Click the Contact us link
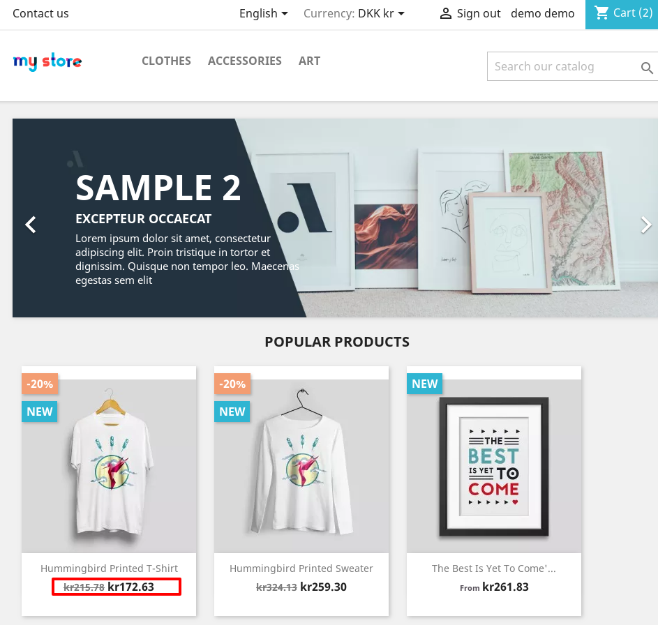This screenshot has height=625, width=658. tap(40, 13)
